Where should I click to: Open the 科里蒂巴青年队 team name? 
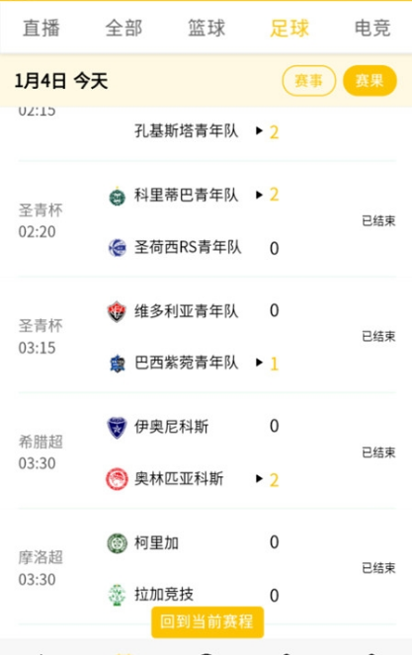click(187, 195)
